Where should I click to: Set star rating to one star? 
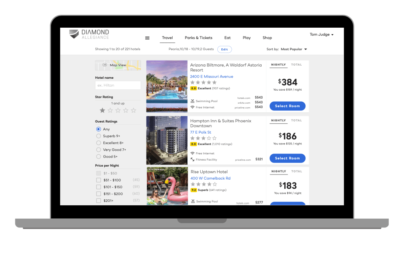coord(102,110)
